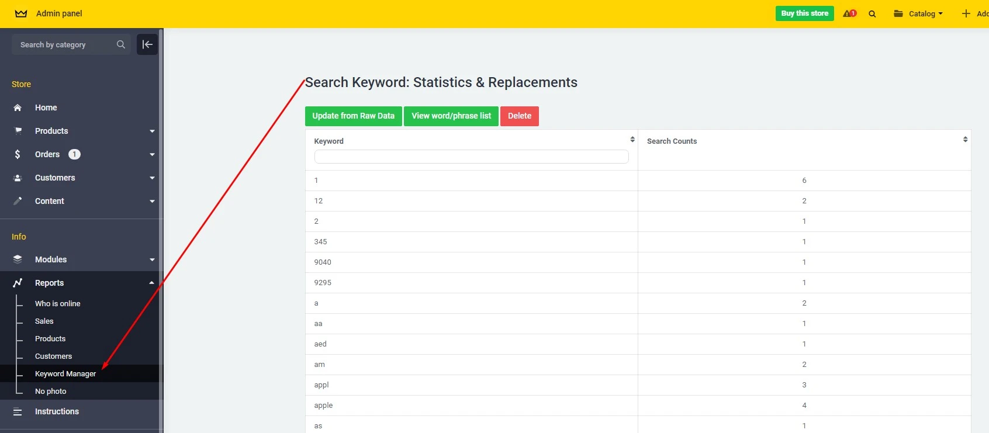The width and height of the screenshot is (989, 433).
Task: Click the Products flag icon in the sidebar
Action: click(x=18, y=131)
